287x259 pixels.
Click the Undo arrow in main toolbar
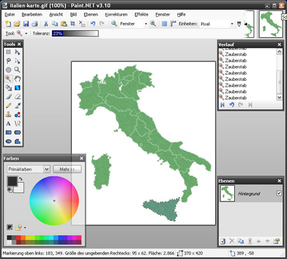(x=93, y=23)
